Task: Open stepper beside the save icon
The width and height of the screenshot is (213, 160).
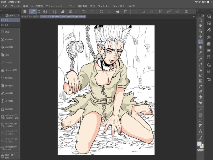Action: (76, 12)
